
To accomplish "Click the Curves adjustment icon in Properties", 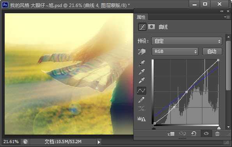I will [142, 27].
